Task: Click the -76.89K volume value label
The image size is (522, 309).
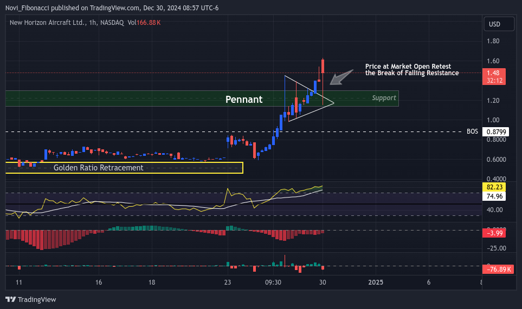Action: [498, 269]
